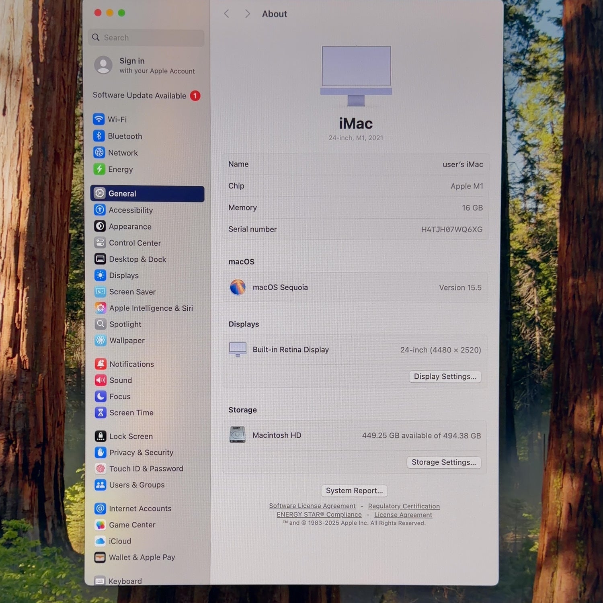603x603 pixels.
Task: Open Wallet & Apple Pay icon
Action: click(x=100, y=557)
